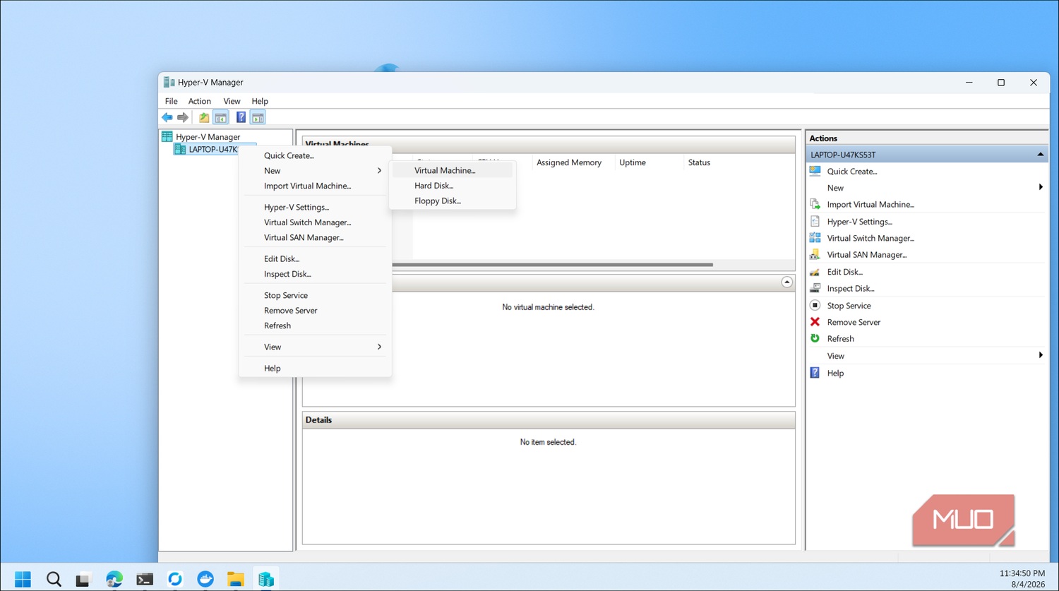Click the gray Forward arrow in the toolbar
The width and height of the screenshot is (1059, 591).
(x=183, y=117)
